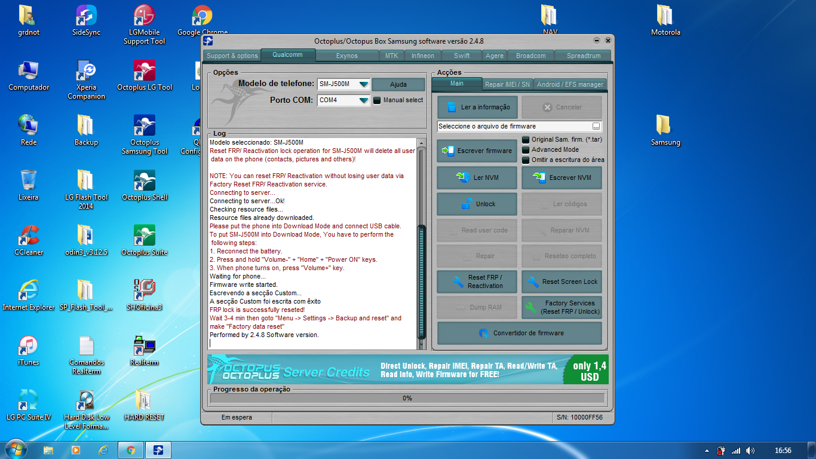The width and height of the screenshot is (816, 459).
Task: Open the Xperia Companion desktop icon
Action: [x=86, y=79]
